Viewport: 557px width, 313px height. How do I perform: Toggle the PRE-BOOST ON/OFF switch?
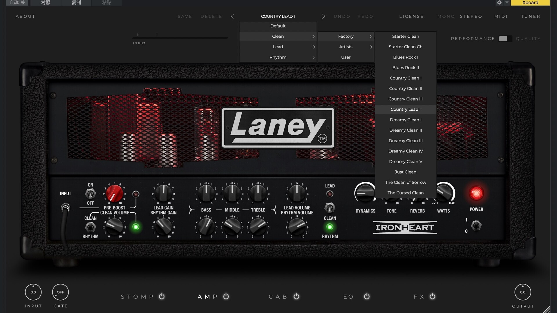pos(90,194)
